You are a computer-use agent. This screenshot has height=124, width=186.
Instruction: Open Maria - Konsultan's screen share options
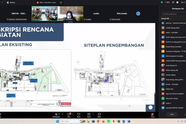(x=61, y=3)
